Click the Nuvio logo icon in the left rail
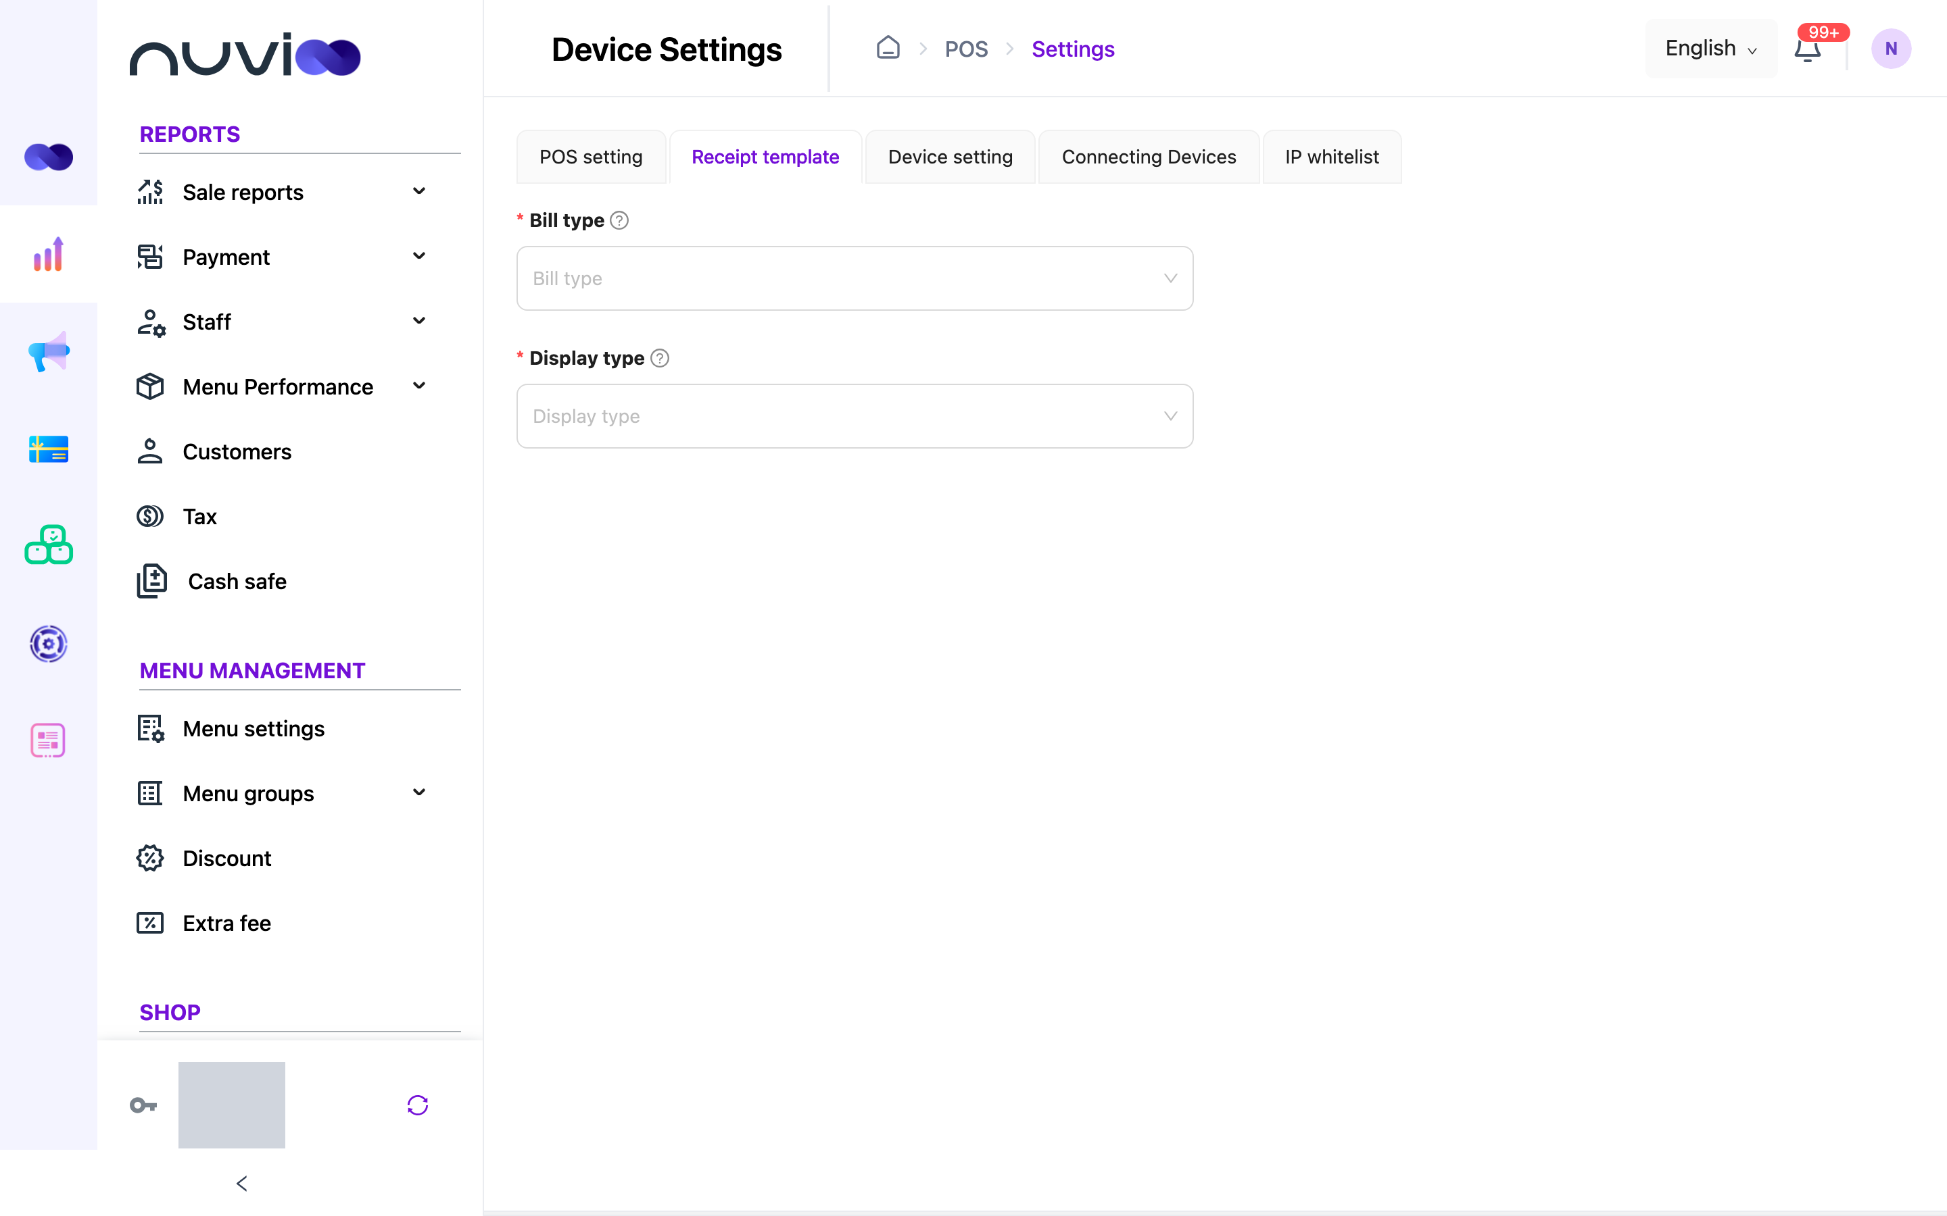 tap(48, 157)
